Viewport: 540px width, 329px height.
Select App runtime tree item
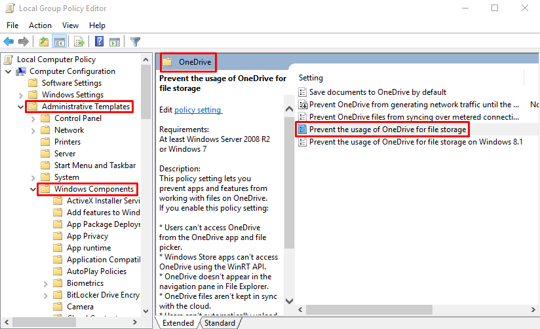[89, 247]
